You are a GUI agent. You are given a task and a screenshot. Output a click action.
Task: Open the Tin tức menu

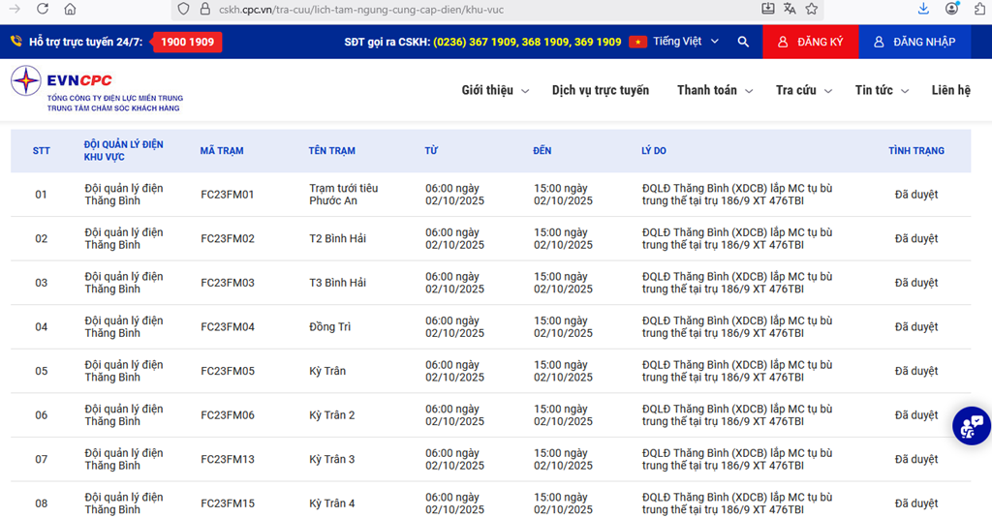[x=882, y=90]
